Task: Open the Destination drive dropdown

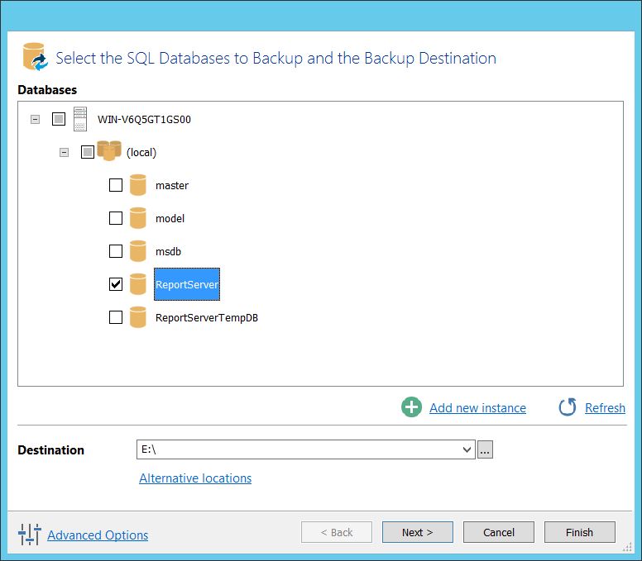Action: (467, 449)
